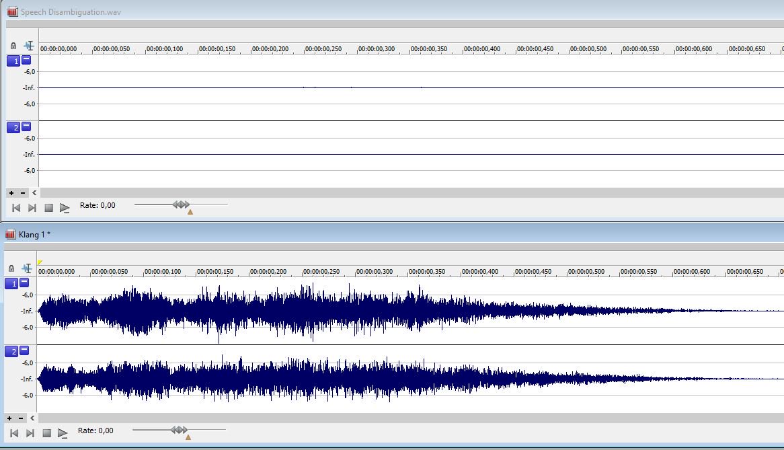This screenshot has width=784, height=450.
Task: Zoom out time with minus in Speech Disambiguation
Action: (x=22, y=193)
